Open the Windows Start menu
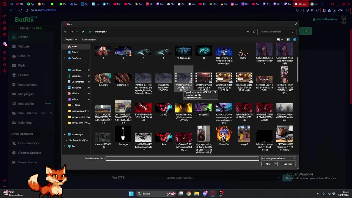352x198 pixels. 131,194
